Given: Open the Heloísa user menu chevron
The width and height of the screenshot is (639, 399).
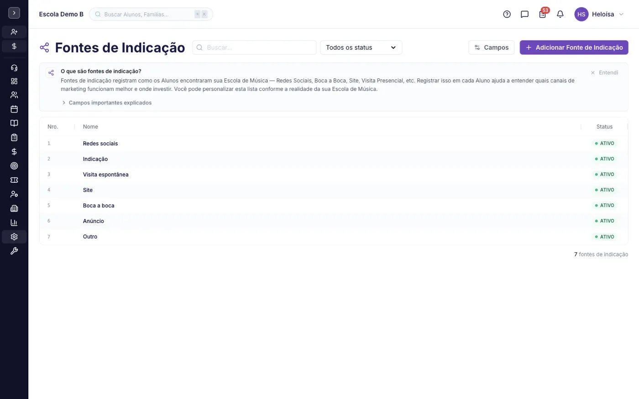Looking at the screenshot, I should [621, 14].
